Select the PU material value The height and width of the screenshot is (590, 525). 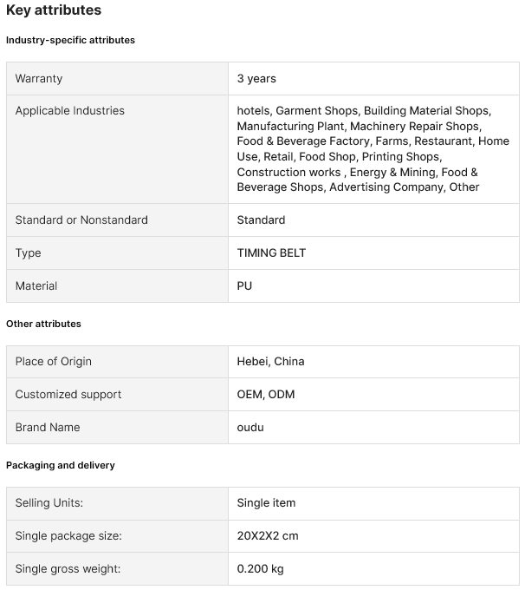point(244,285)
